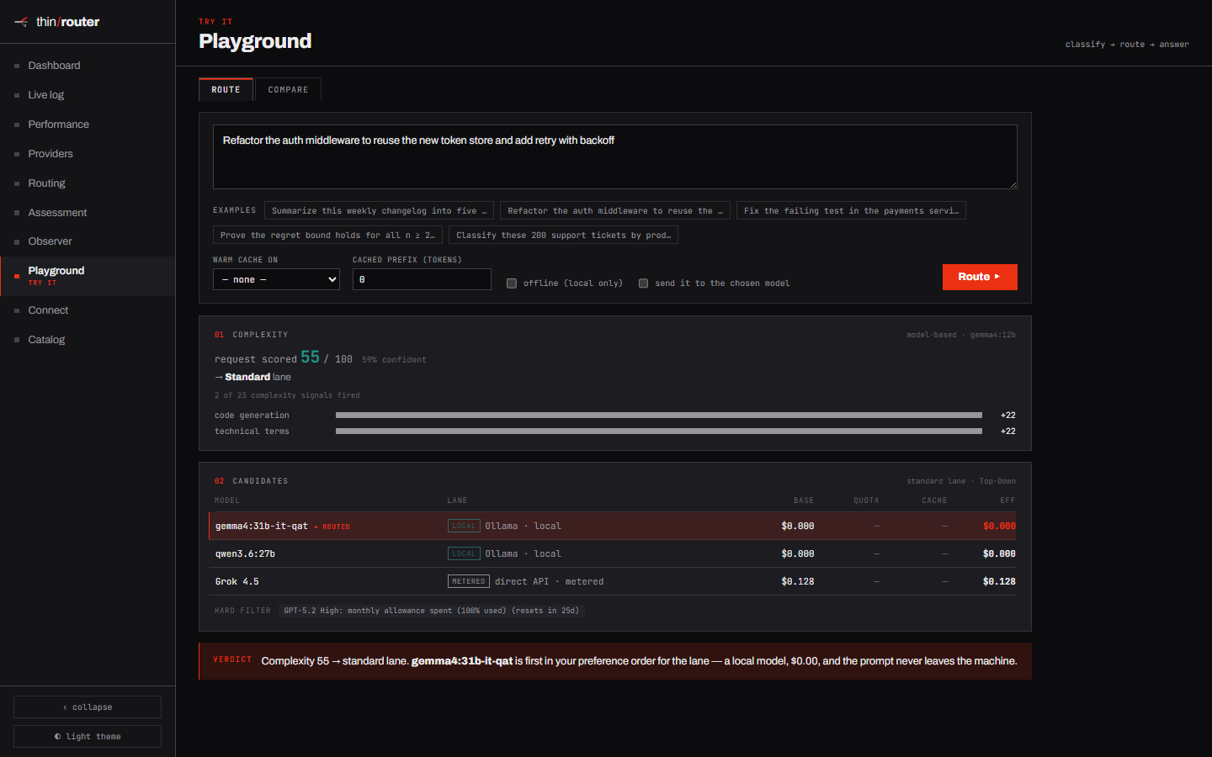
Task: Click the Cached prefix tokens field
Action: coord(422,279)
